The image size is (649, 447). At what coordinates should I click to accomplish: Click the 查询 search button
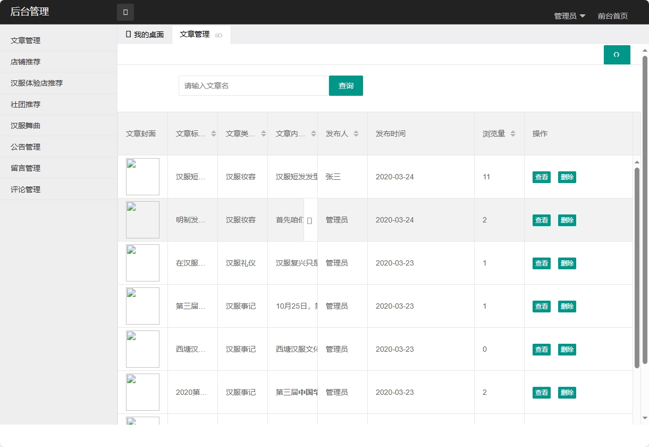coord(346,86)
